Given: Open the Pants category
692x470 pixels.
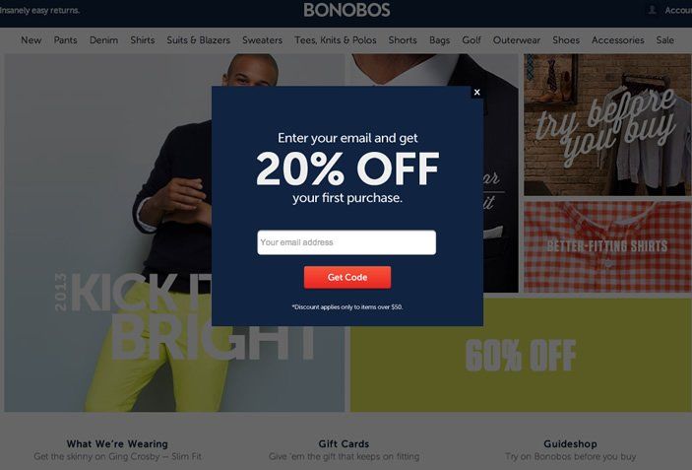Looking at the screenshot, I should point(65,40).
